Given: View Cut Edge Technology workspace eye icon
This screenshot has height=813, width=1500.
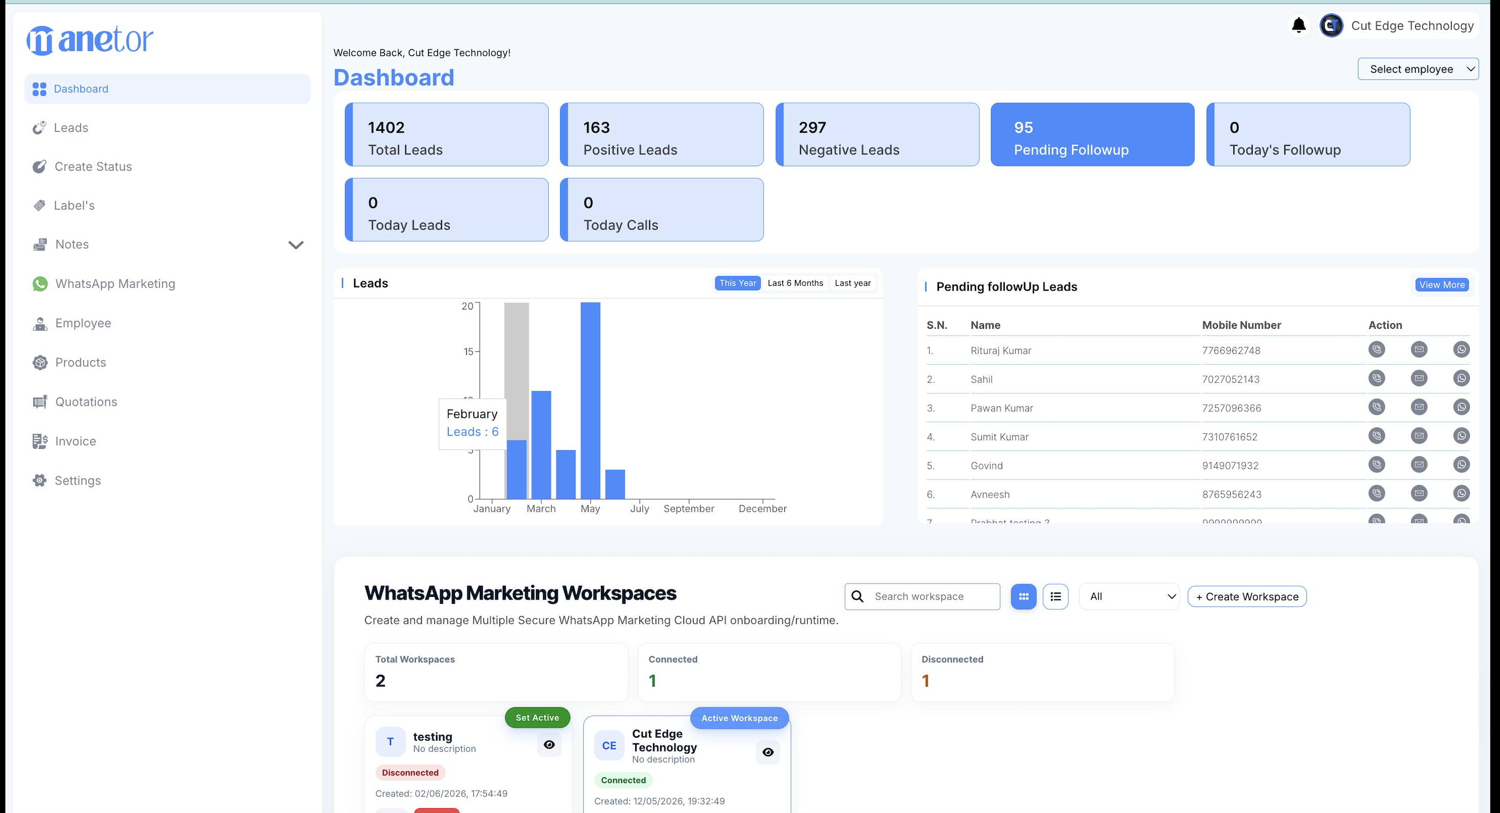Looking at the screenshot, I should tap(768, 752).
